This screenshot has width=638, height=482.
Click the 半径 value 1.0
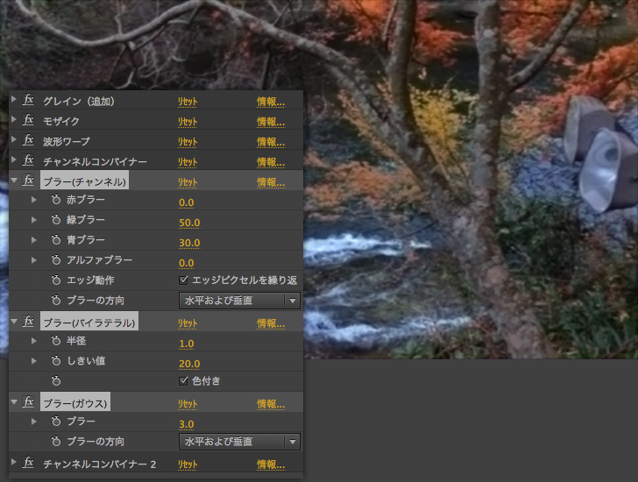(x=186, y=344)
